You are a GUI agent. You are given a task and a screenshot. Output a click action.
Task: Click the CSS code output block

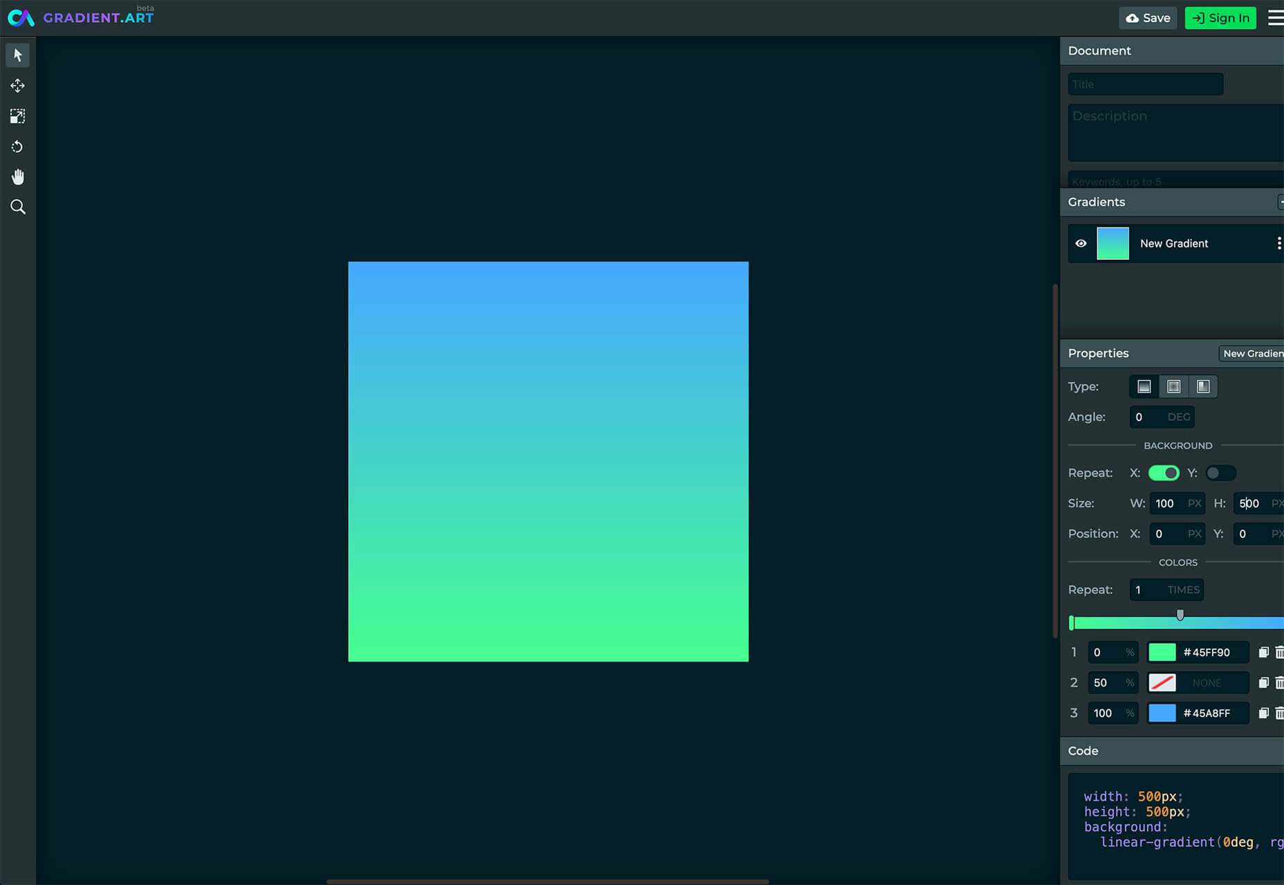pos(1176,826)
